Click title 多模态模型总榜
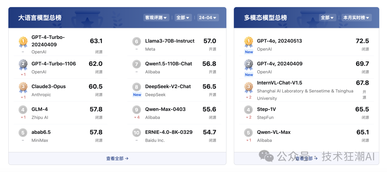The height and width of the screenshot is (172, 387). 265,18
